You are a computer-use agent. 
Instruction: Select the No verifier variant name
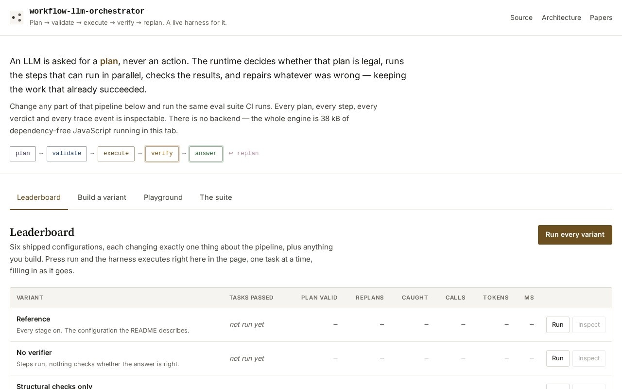point(34,353)
